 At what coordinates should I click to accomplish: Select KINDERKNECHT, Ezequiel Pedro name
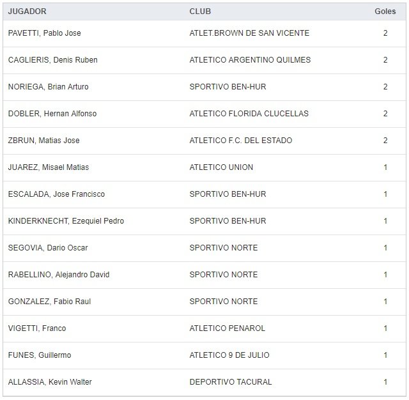click(x=66, y=221)
